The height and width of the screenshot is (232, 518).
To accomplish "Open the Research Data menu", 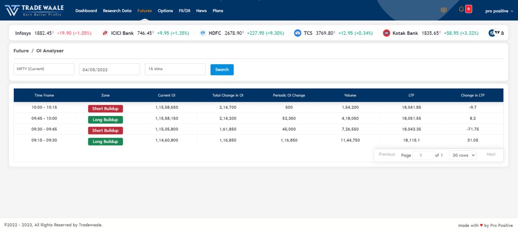I will (x=117, y=11).
